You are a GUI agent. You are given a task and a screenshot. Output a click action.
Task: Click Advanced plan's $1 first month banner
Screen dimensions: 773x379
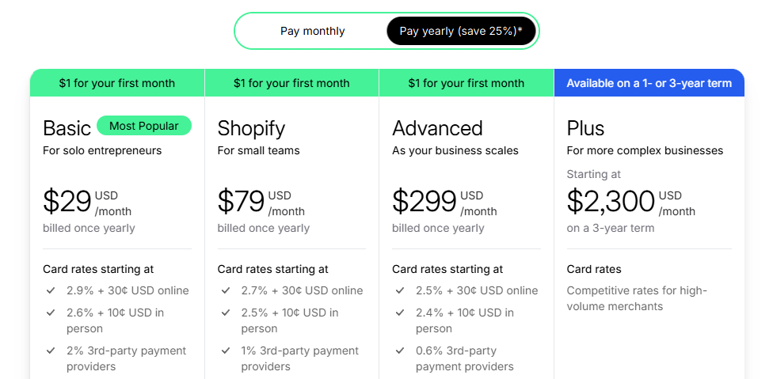[x=466, y=83]
